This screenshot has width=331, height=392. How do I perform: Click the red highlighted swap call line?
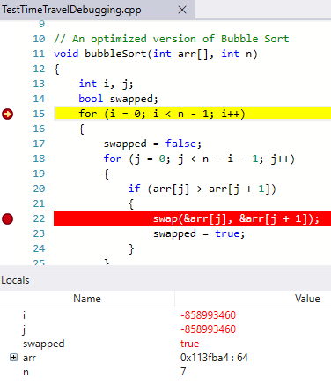click(x=192, y=218)
